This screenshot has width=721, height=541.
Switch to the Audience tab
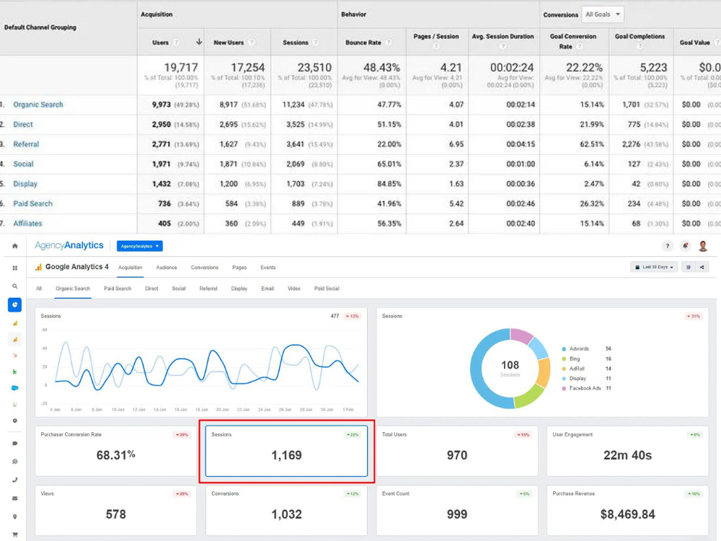tap(167, 268)
